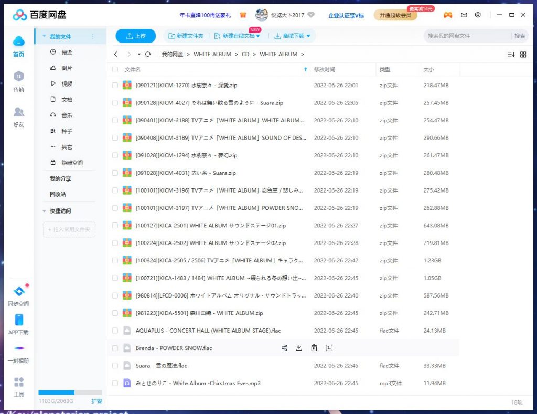
Task: Click the 新建文件夹 button
Action: coord(186,36)
